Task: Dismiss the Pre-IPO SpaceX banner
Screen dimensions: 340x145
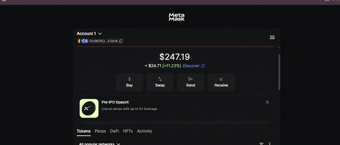Action: click(x=267, y=102)
